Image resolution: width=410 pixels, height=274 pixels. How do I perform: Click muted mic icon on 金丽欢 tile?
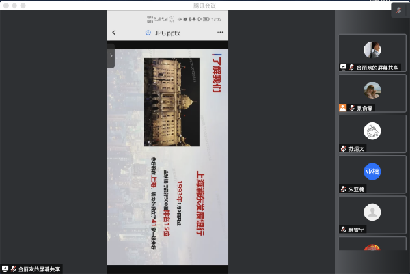pos(351,68)
